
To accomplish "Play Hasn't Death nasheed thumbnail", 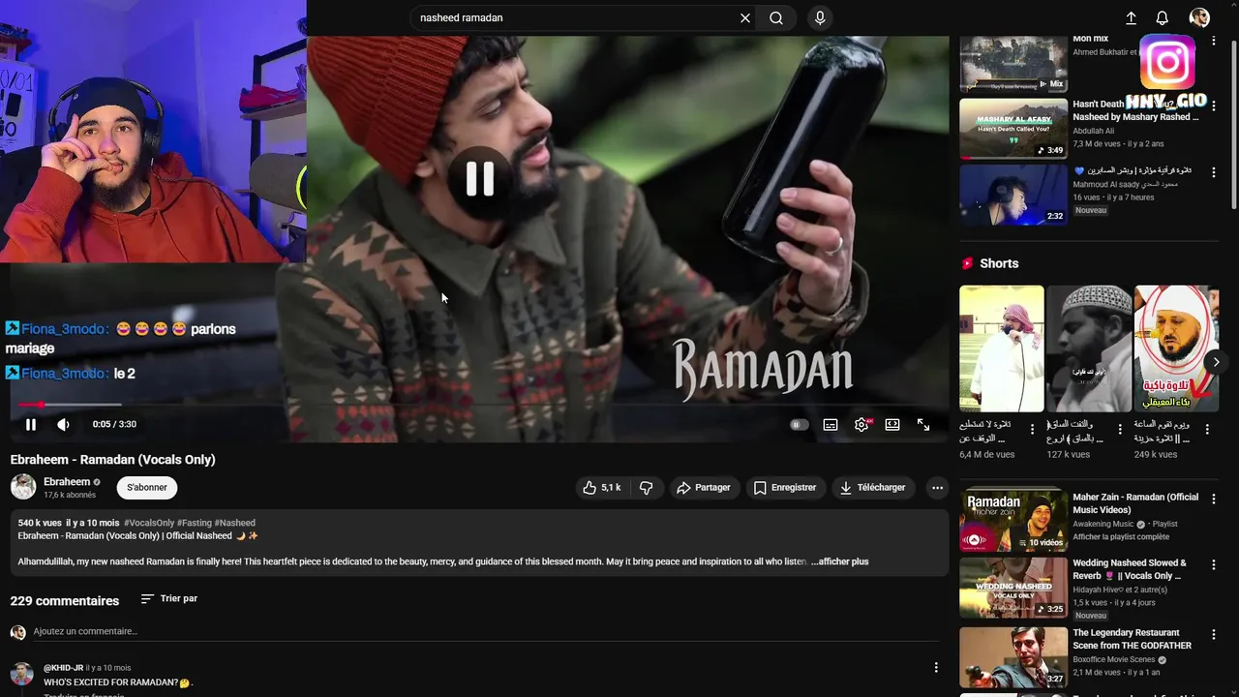I will coord(1013,129).
